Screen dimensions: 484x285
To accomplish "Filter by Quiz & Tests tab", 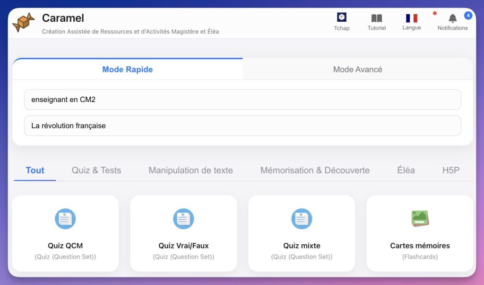I will [96, 170].
